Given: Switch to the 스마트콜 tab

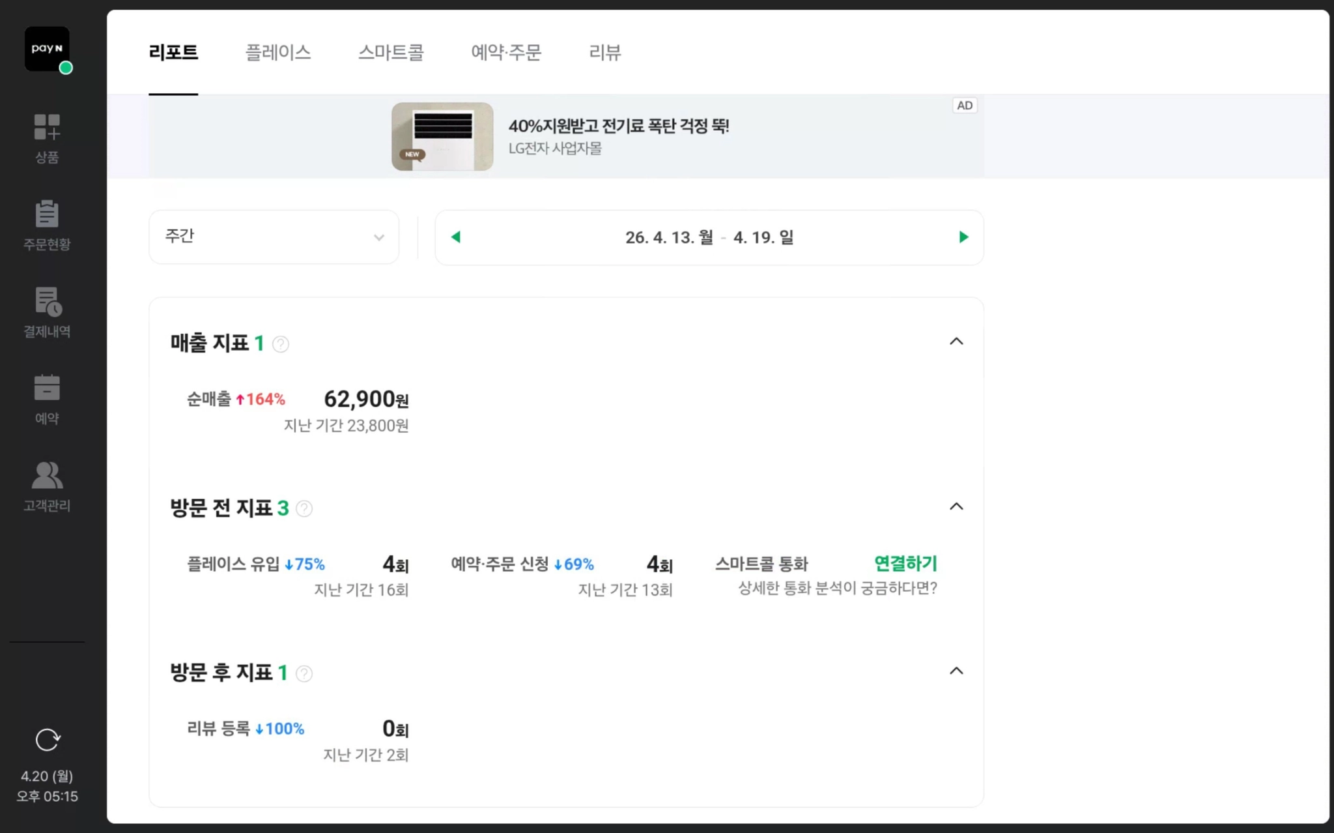Looking at the screenshot, I should point(391,52).
